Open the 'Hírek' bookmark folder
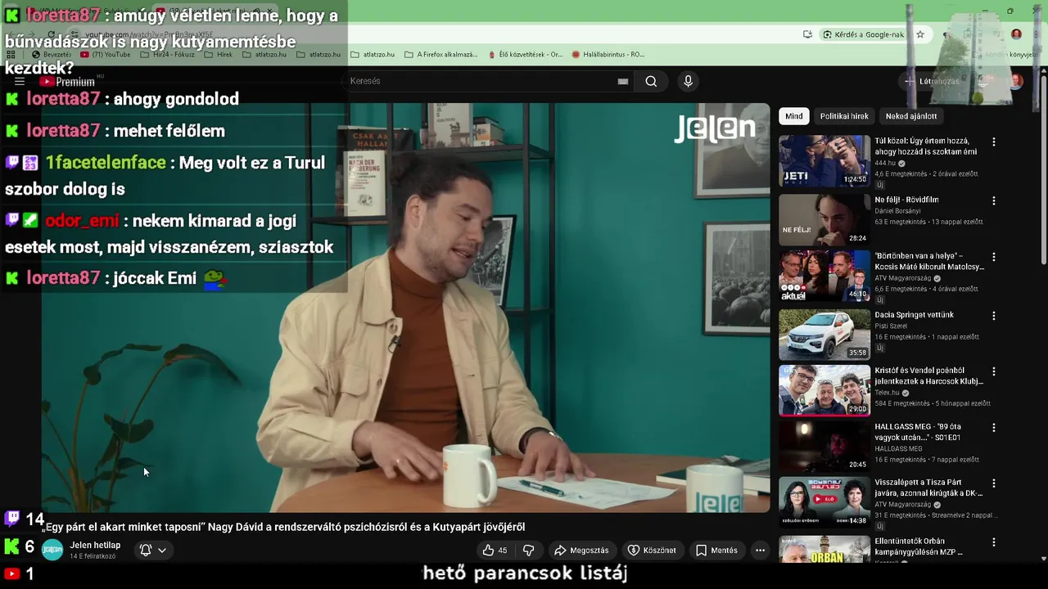Viewport: 1048px width, 589px height. pos(218,55)
